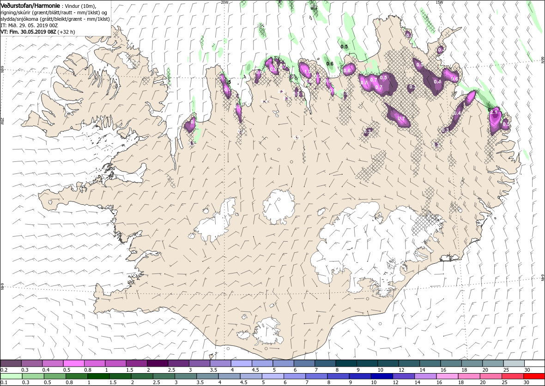The width and height of the screenshot is (545, 386).
Task: Click the deep blue 10 swatch in the rain scale
Action: [x=381, y=376]
